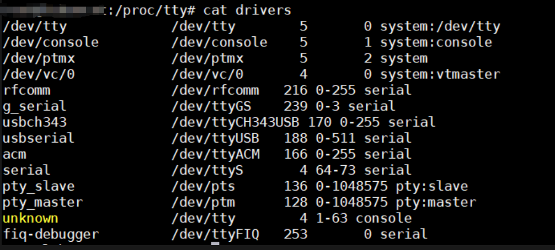Screen dimensions: 555x250
Task: Click the "cat drivers" command text
Action: click(x=247, y=9)
